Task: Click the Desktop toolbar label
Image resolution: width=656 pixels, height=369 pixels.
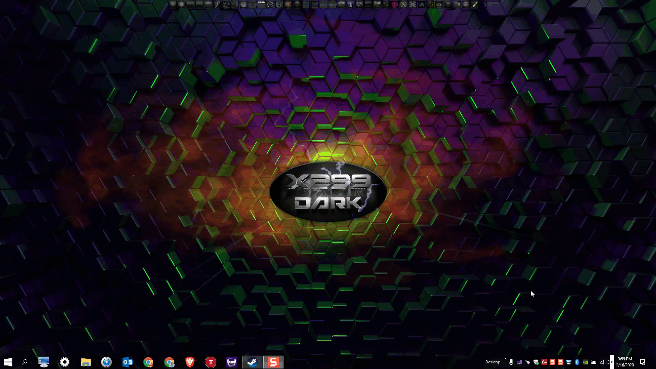Action: coord(492,362)
